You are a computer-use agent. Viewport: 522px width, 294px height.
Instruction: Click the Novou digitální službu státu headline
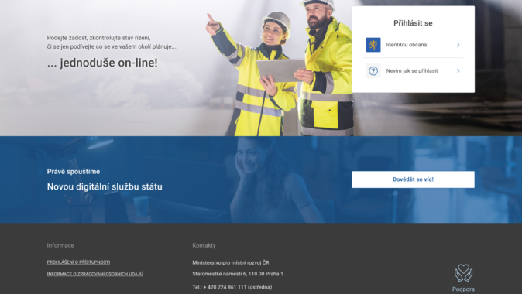[x=105, y=186]
